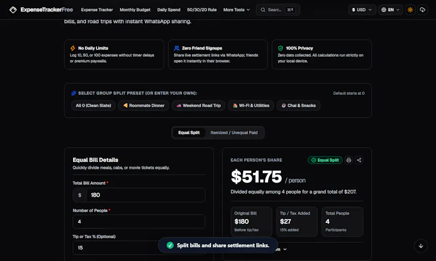Click the $51.75 per person amount
The height and width of the screenshot is (261, 436).
coord(256,177)
